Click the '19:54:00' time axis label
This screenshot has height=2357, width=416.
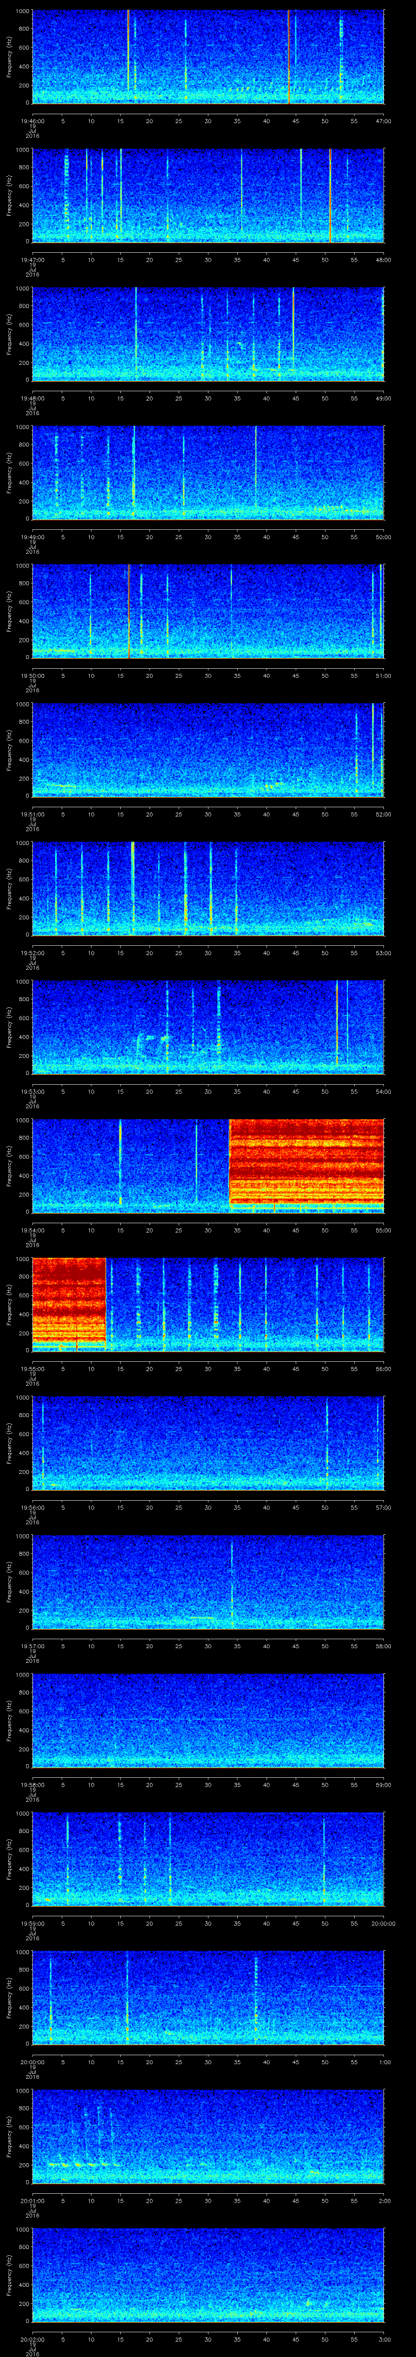[32, 1230]
